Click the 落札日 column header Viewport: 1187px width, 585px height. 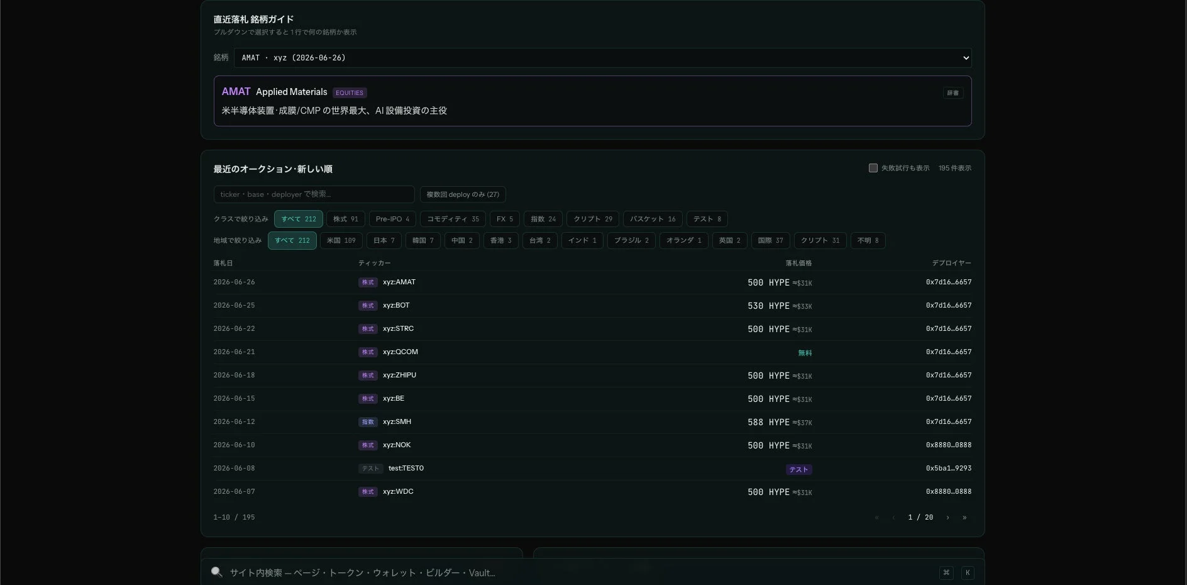click(223, 263)
